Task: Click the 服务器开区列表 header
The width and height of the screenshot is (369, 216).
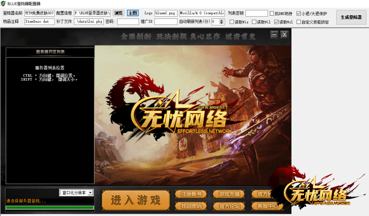Action: (x=50, y=52)
